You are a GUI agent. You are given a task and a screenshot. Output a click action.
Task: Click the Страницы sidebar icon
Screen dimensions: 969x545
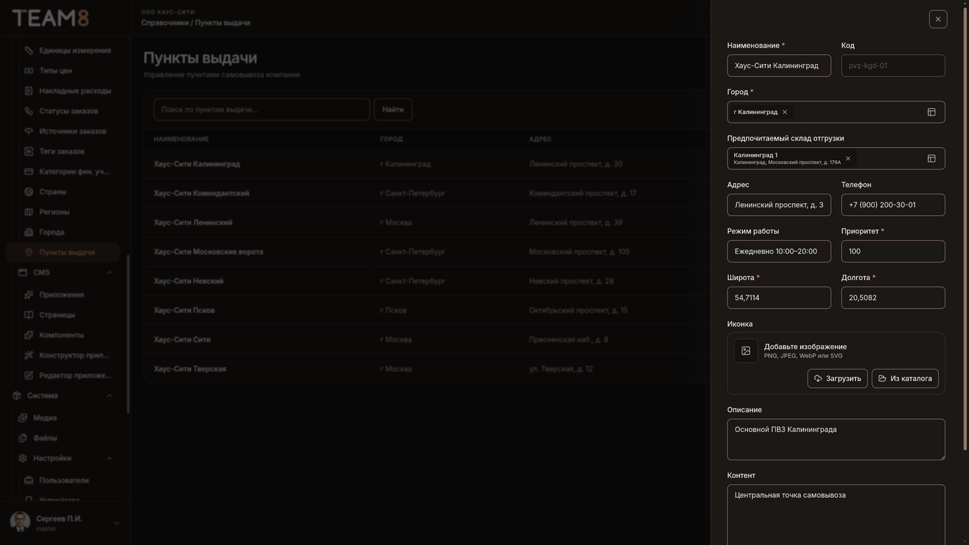(x=28, y=315)
